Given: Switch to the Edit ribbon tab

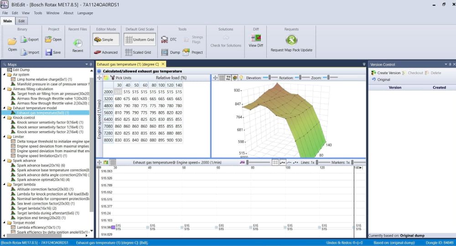Looking at the screenshot, I should click(22, 21).
